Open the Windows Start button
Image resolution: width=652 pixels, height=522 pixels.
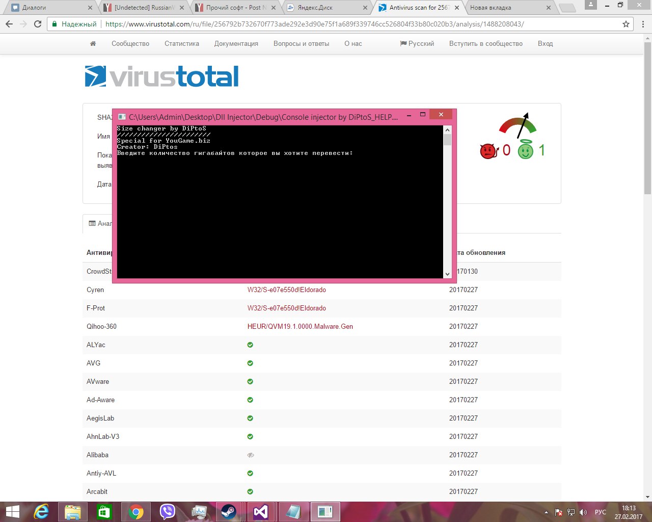pos(12,512)
